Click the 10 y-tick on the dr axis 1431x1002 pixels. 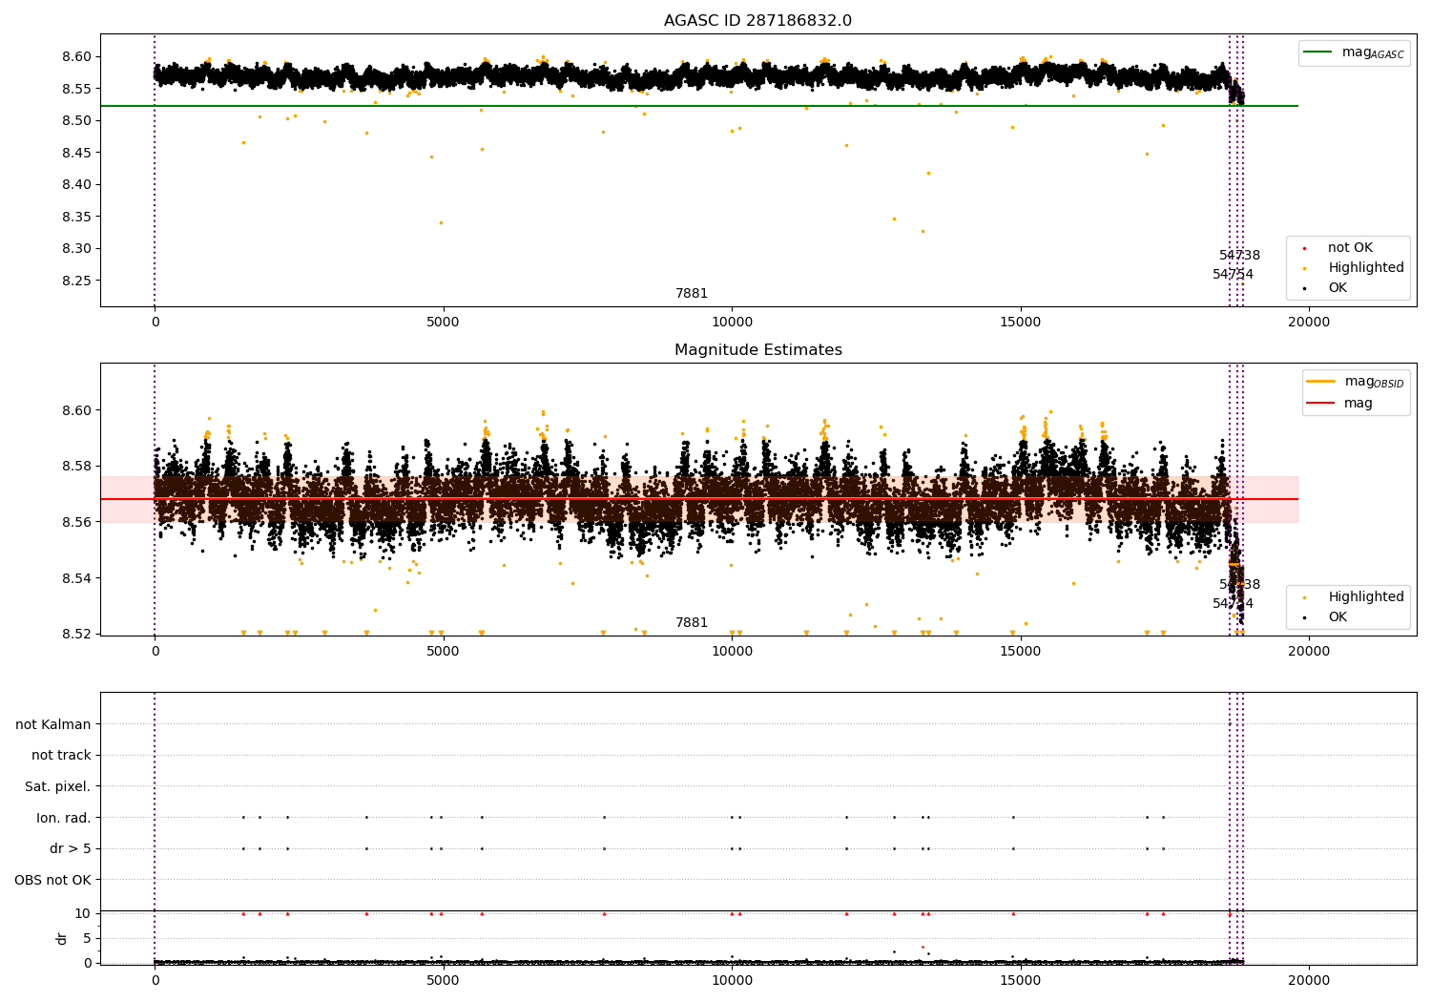[x=83, y=913]
